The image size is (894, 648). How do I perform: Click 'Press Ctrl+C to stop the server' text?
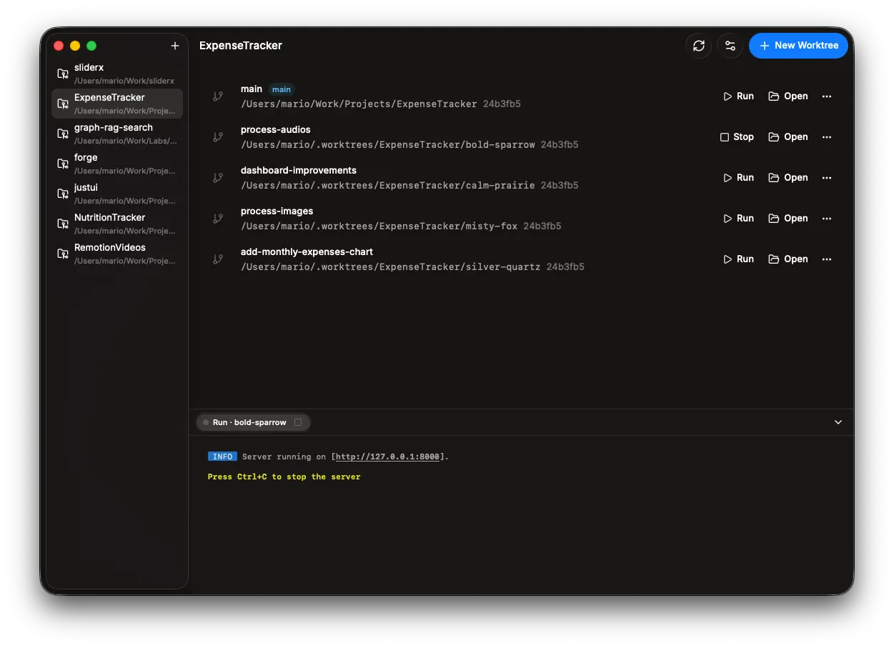coord(284,477)
